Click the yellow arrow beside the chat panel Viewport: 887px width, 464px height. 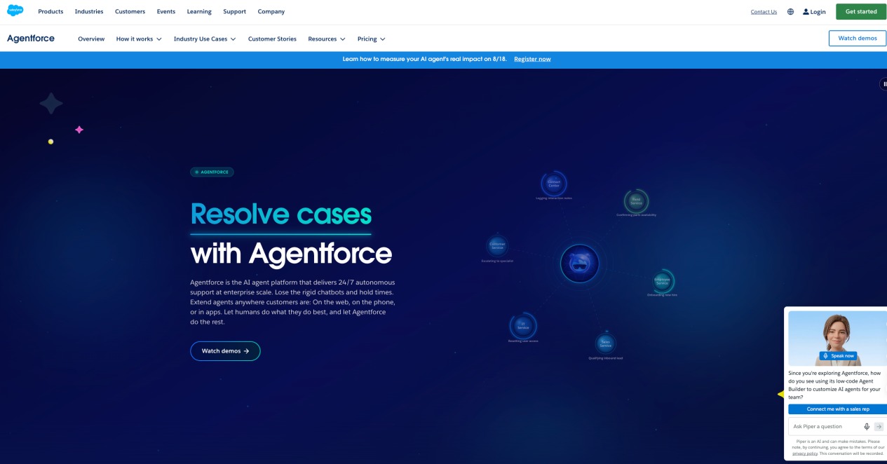pyautogui.click(x=780, y=395)
